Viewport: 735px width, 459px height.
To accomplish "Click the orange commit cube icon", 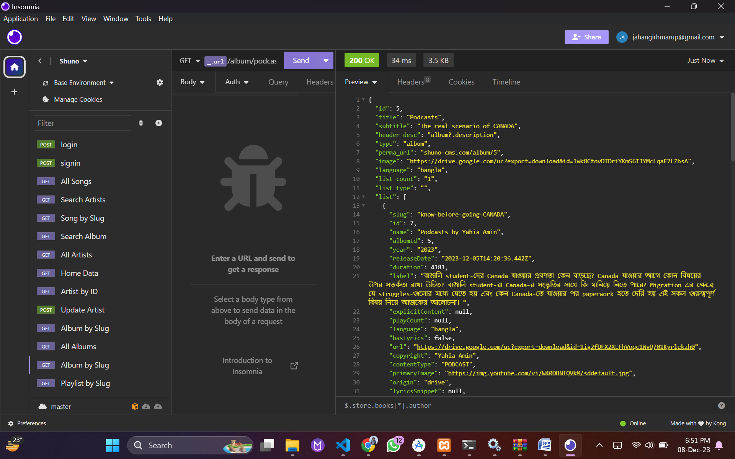I will [x=135, y=406].
